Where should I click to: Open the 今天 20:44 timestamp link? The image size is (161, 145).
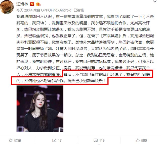(24, 10)
